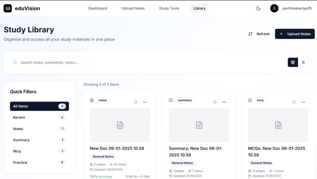Click the eye icon on MCQs card
The image size is (317, 179).
click(271, 171)
